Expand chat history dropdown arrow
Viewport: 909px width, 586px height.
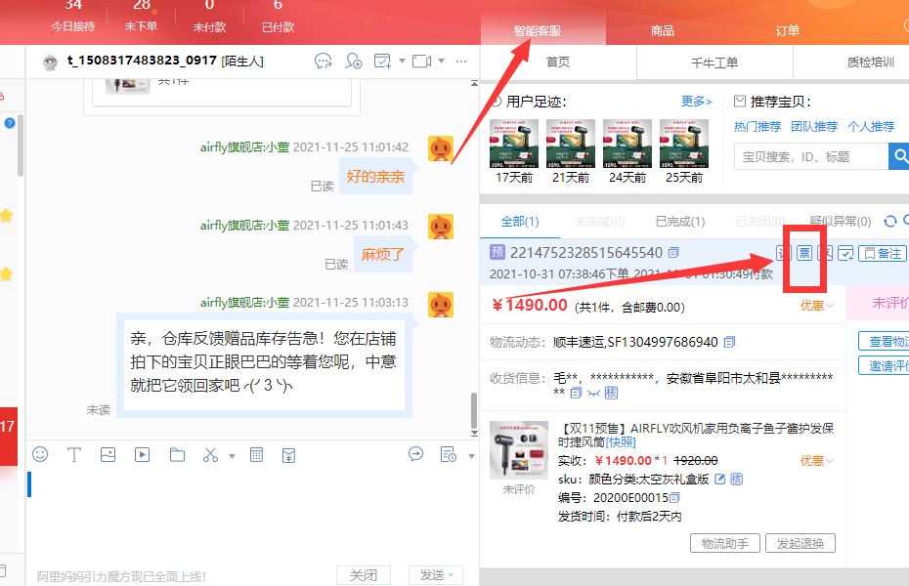tap(471, 456)
